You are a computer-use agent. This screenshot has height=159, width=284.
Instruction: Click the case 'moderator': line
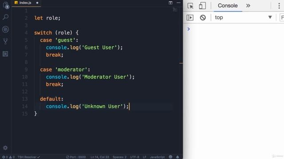pyautogui.click(x=65, y=70)
